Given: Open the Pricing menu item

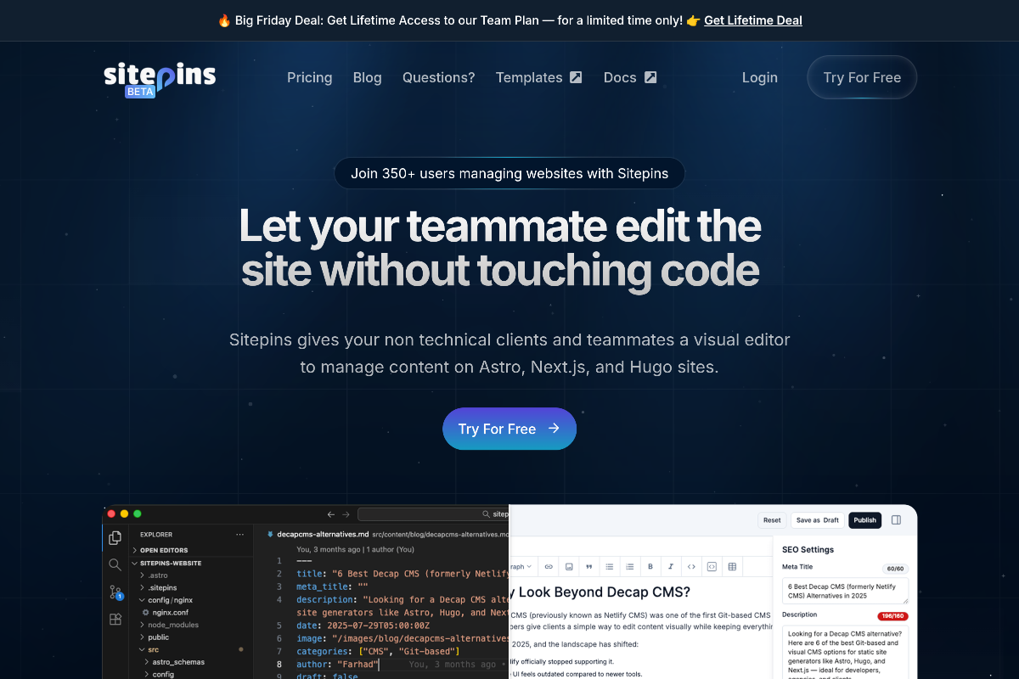Looking at the screenshot, I should coord(309,77).
